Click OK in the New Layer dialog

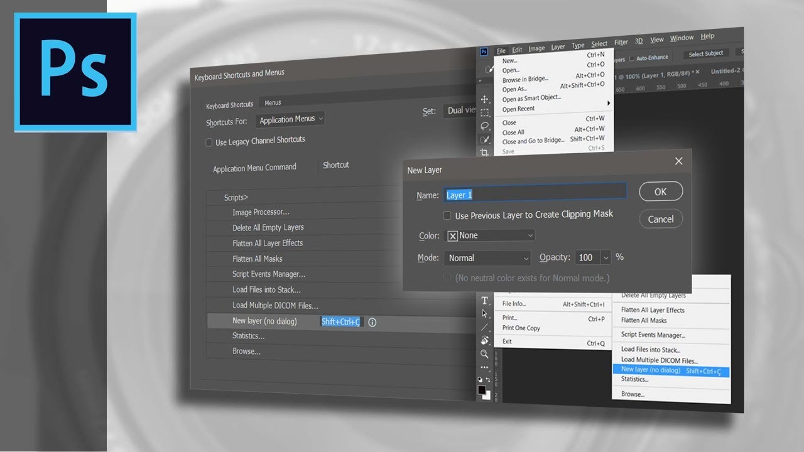tap(660, 192)
